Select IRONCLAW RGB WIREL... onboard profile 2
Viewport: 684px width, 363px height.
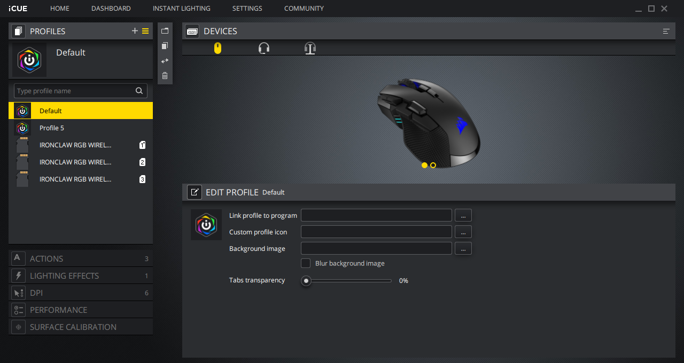click(81, 162)
